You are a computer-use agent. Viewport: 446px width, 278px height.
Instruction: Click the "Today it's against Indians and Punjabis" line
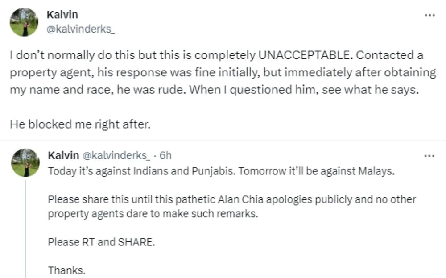point(142,172)
